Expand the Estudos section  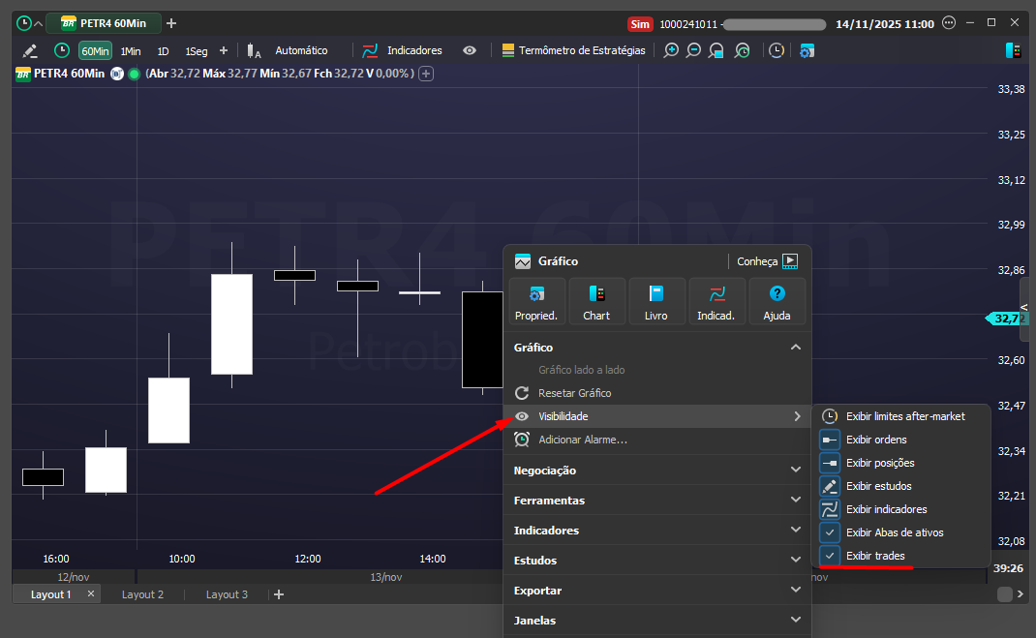click(657, 561)
